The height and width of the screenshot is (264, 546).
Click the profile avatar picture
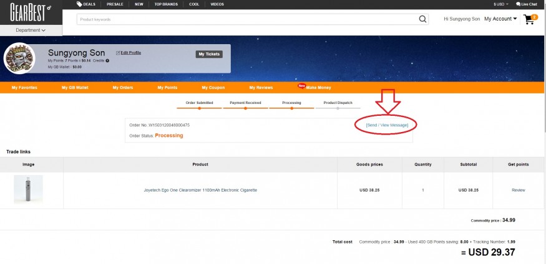[x=19, y=59]
